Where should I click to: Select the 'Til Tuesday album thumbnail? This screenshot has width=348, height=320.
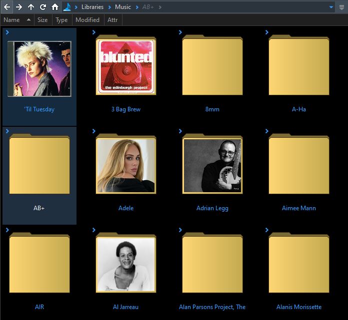coord(39,69)
